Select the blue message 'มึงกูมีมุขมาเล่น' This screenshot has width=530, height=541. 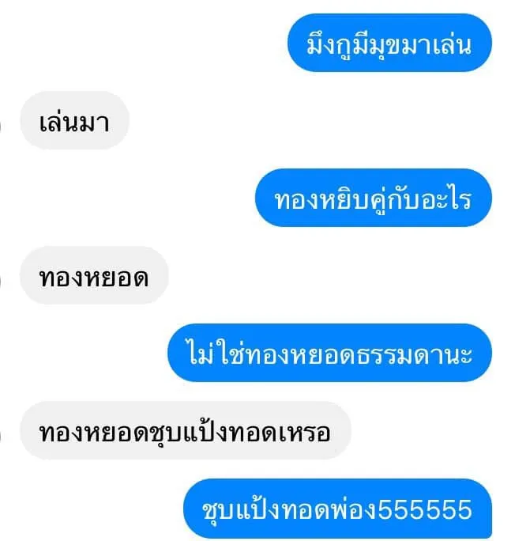pyautogui.click(x=389, y=43)
